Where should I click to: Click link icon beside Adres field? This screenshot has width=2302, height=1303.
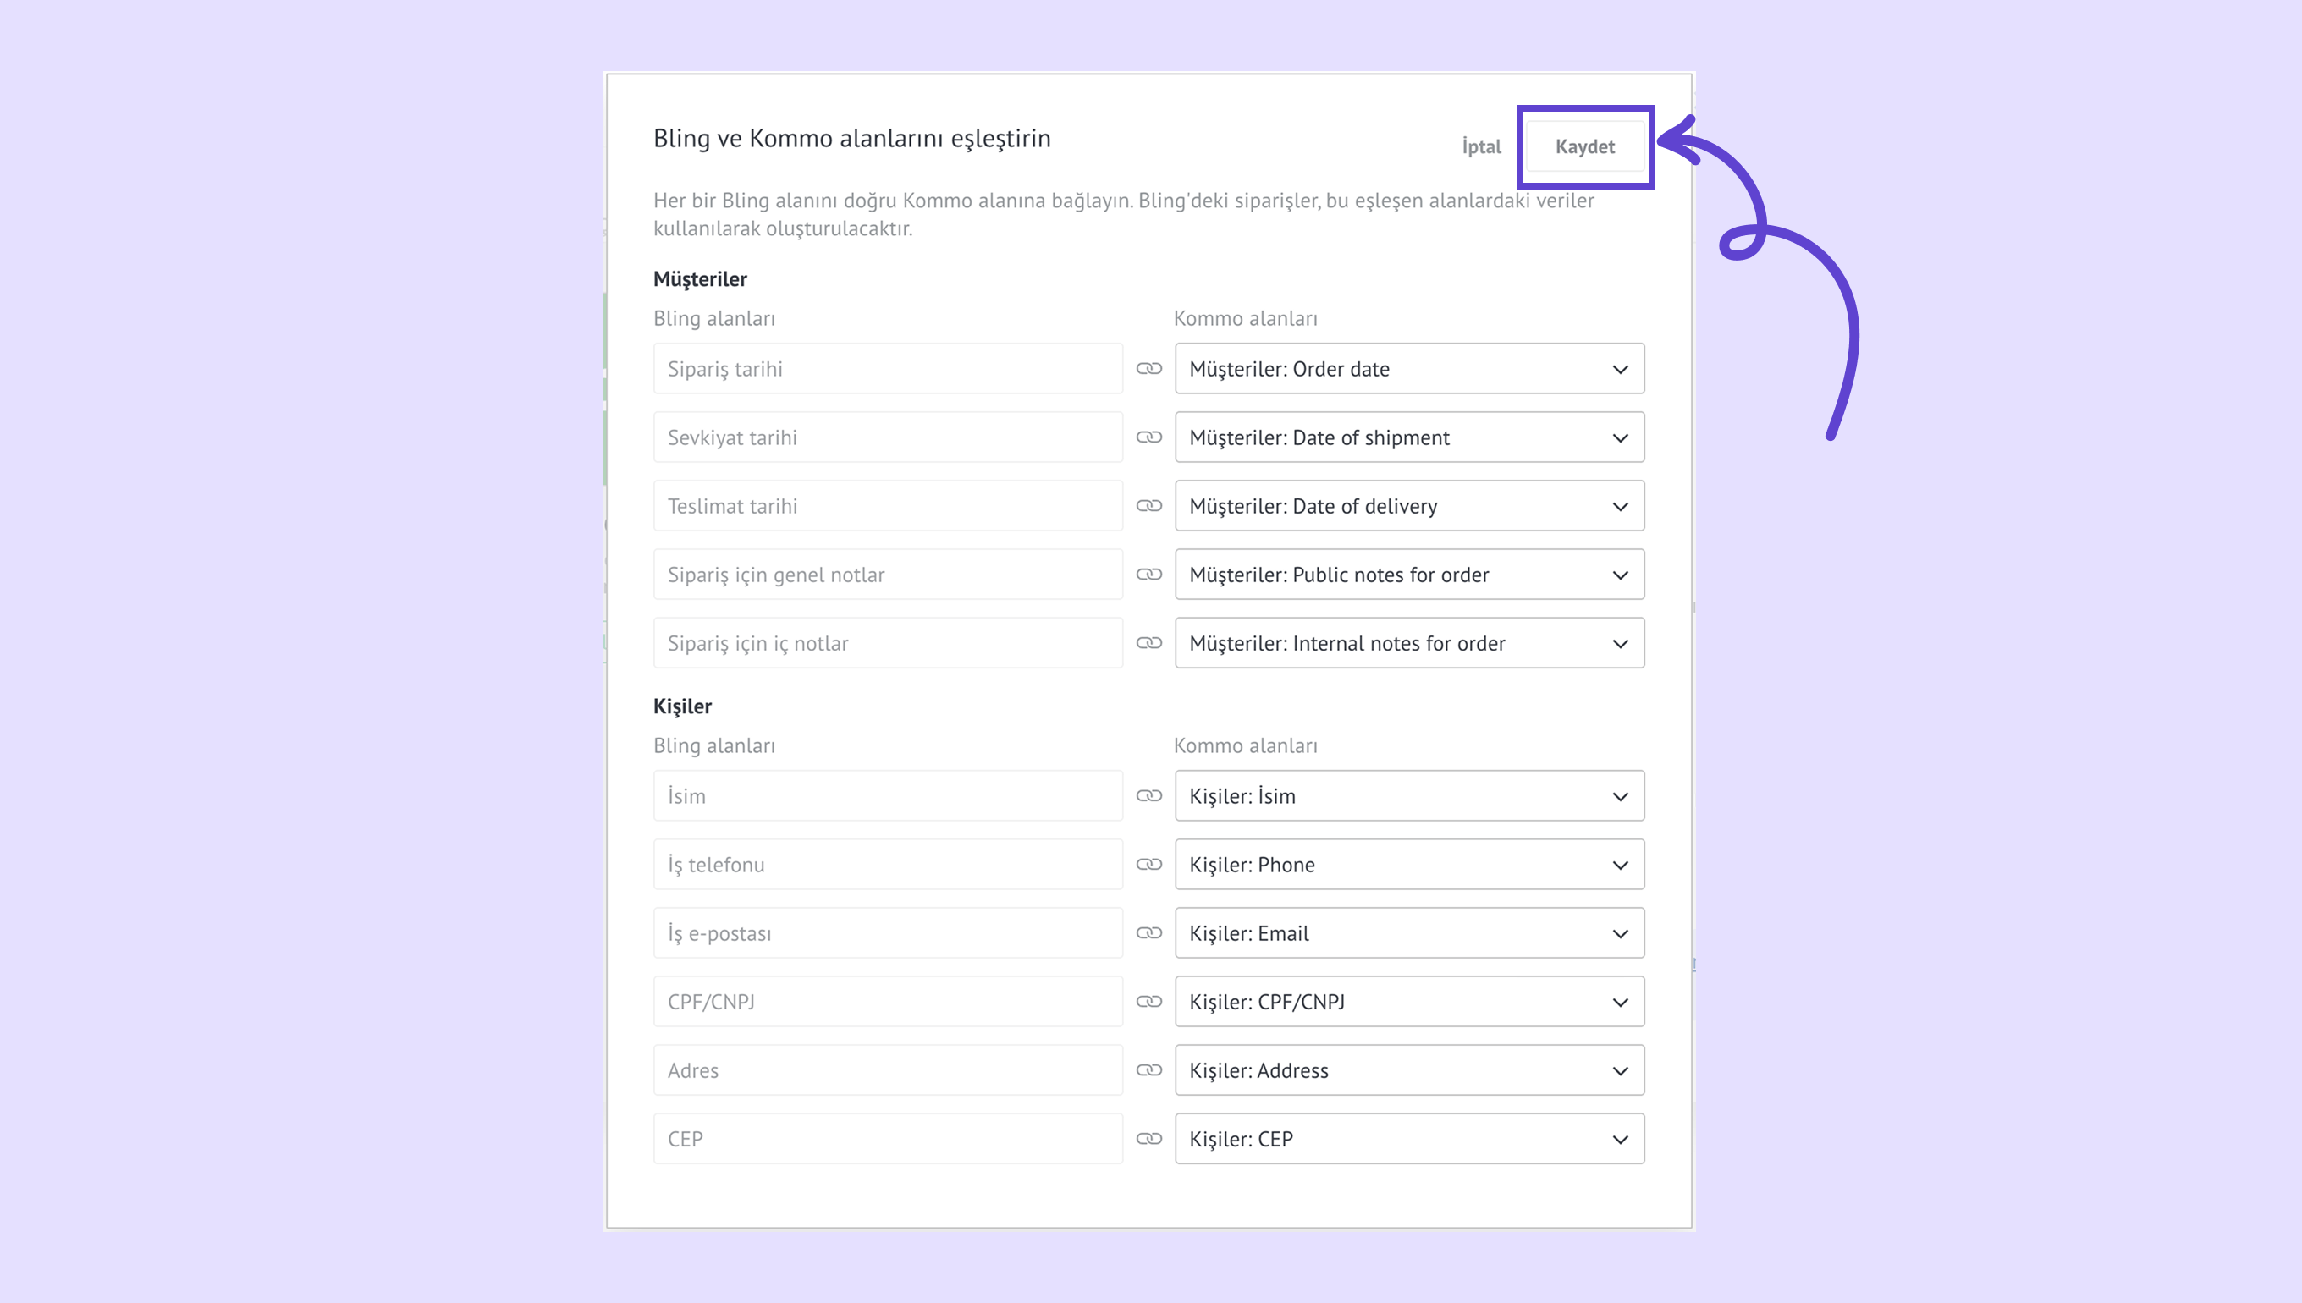pos(1148,1070)
